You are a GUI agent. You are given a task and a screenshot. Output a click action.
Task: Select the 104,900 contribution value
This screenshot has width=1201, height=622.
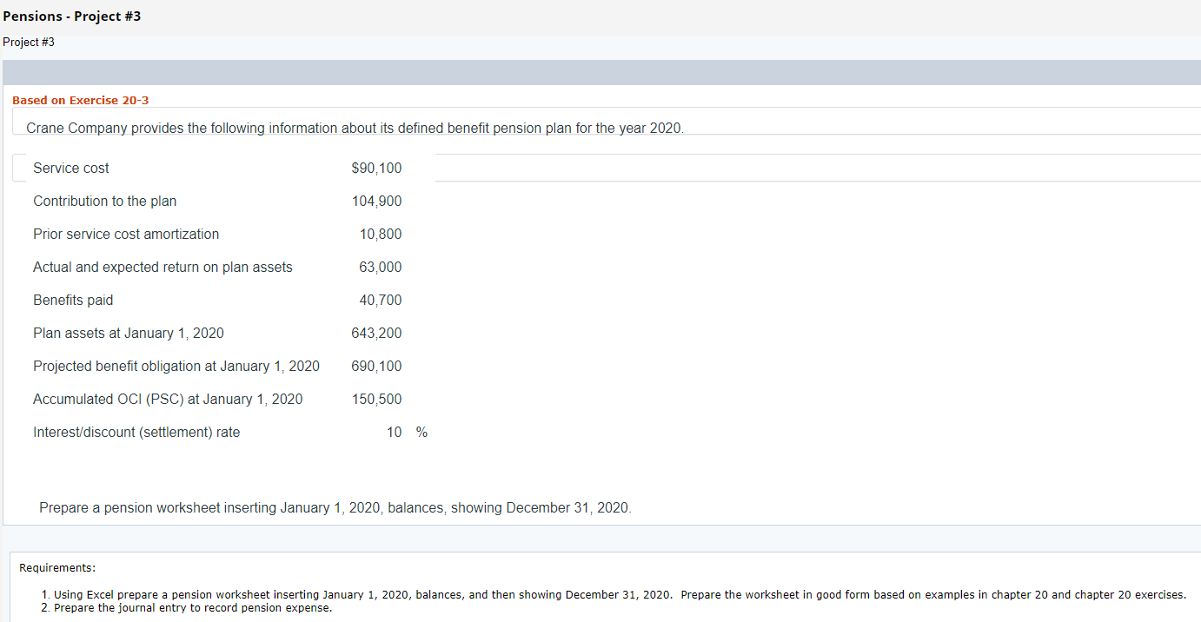pyautogui.click(x=376, y=201)
